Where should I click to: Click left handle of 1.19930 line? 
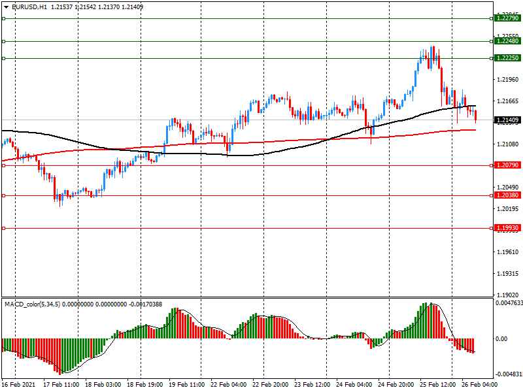tap(4, 228)
